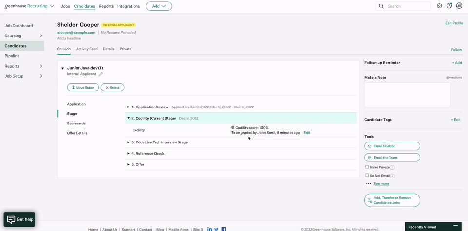Click + Edit for Candidate Tags
This screenshot has height=231, width=468.
pyautogui.click(x=456, y=120)
